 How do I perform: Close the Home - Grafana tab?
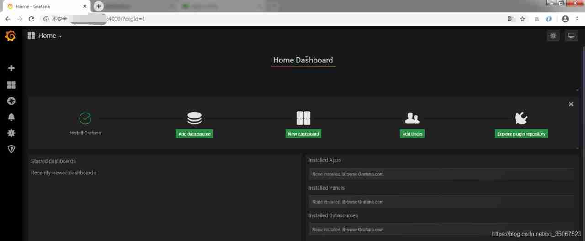click(x=85, y=6)
